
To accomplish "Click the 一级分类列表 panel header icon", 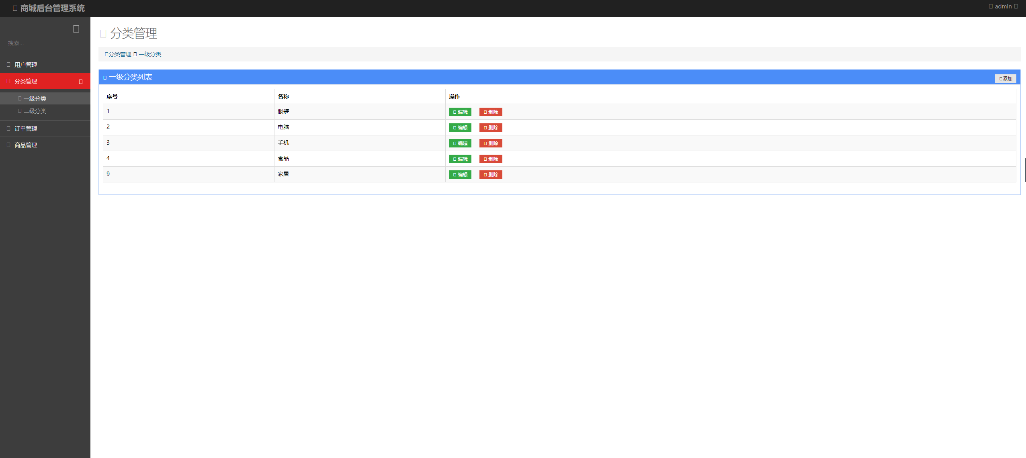I will [105, 78].
